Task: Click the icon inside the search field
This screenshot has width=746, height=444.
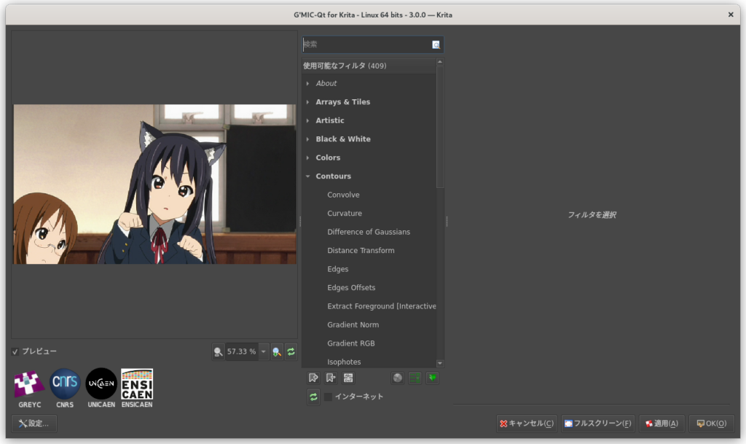Action: coord(436,44)
